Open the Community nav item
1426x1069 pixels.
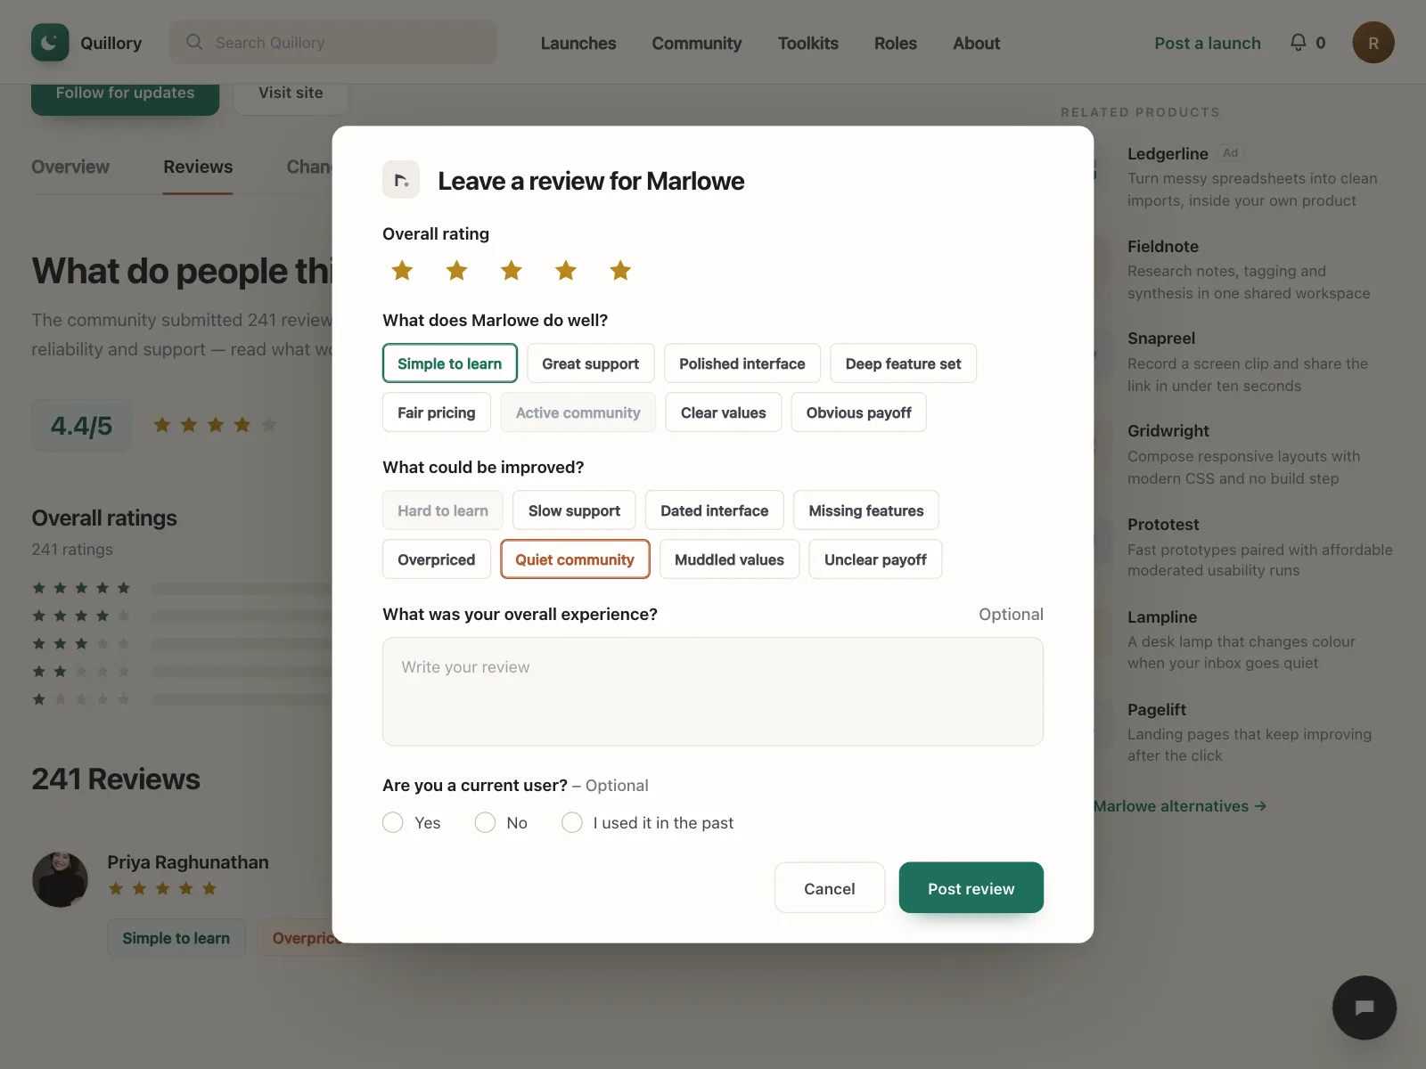click(697, 43)
